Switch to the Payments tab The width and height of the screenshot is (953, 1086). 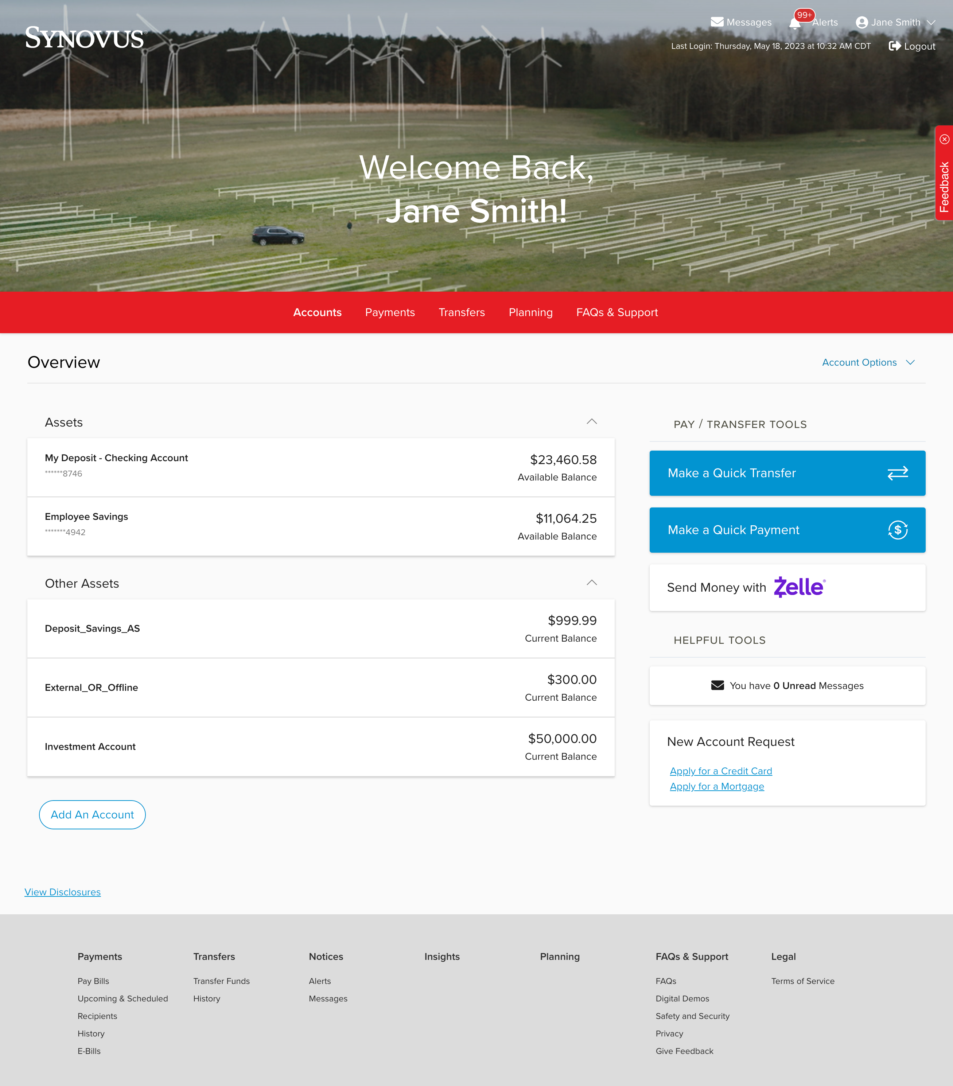point(389,312)
